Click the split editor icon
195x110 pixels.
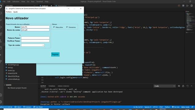pyautogui.click(x=192, y=6)
